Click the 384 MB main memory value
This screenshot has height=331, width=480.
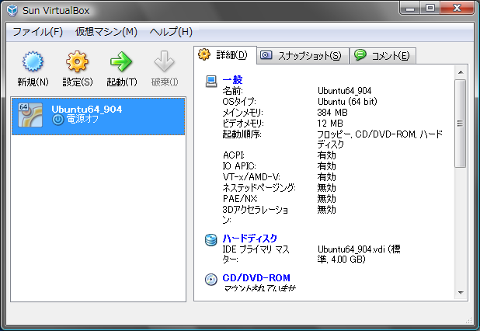(x=332, y=113)
